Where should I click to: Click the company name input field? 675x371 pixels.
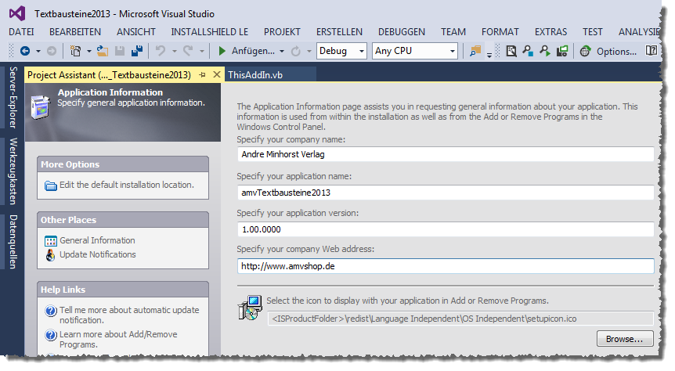[x=446, y=154]
